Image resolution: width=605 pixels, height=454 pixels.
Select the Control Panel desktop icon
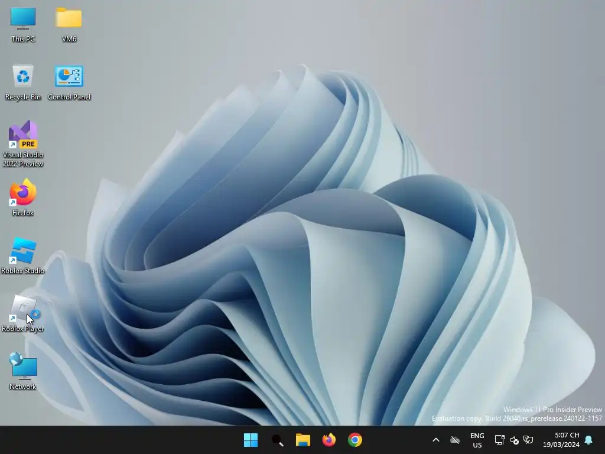69,82
